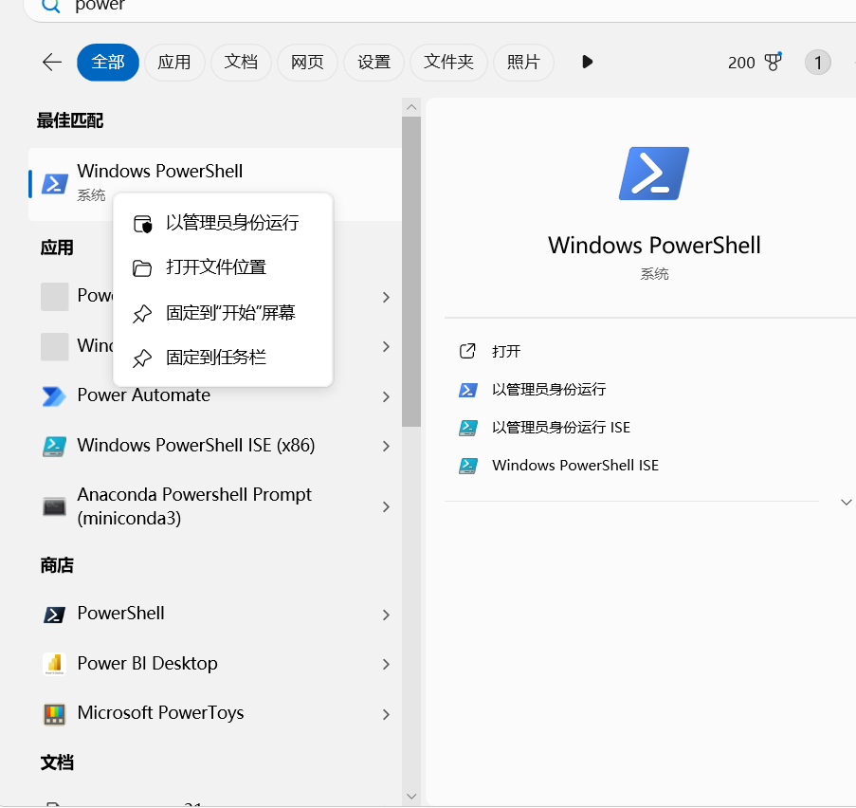Viewport: 856px width, 808px height.
Task: Click the PowerShell store app icon
Action: pyautogui.click(x=54, y=615)
